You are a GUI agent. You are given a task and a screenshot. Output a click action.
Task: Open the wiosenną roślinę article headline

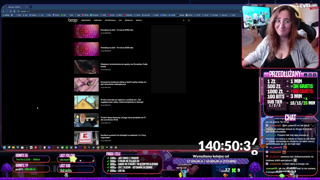pyautogui.click(x=123, y=83)
